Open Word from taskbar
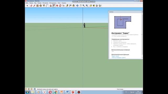The height and width of the screenshot is (94, 168). pyautogui.click(x=67, y=92)
